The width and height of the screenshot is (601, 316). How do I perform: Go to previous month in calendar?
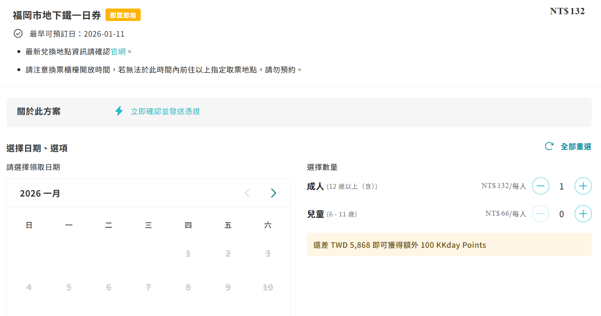(248, 193)
